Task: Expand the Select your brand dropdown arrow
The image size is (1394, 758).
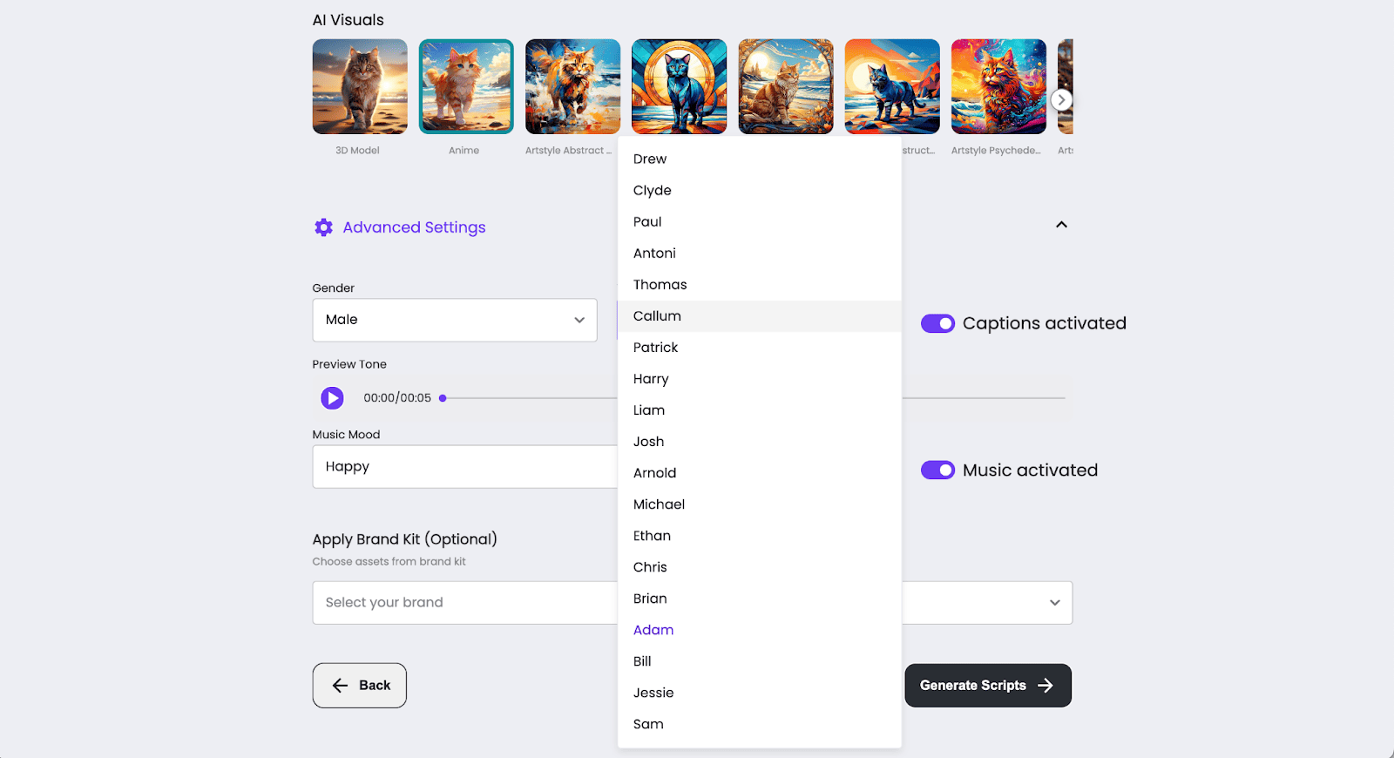Action: (1054, 603)
